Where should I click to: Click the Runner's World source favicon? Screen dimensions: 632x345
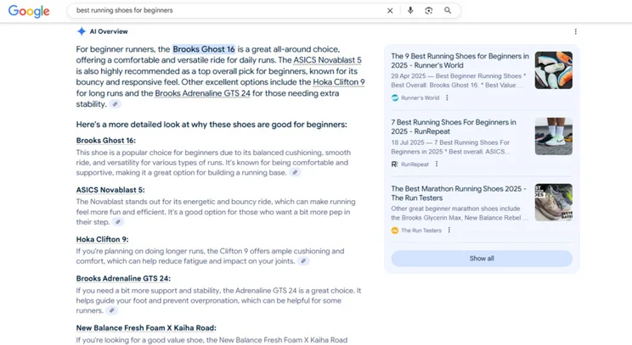[x=395, y=97]
